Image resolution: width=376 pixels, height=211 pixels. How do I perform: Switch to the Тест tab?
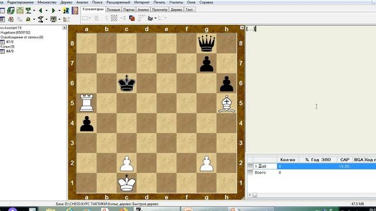(189, 9)
